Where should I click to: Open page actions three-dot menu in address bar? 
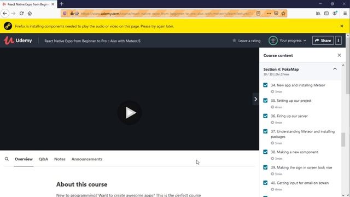click(269, 13)
